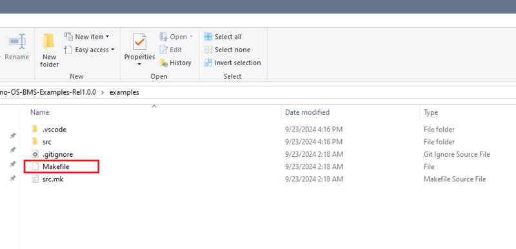Click the Select all grid icon
This screenshot has height=249, width=516.
pyautogui.click(x=208, y=37)
